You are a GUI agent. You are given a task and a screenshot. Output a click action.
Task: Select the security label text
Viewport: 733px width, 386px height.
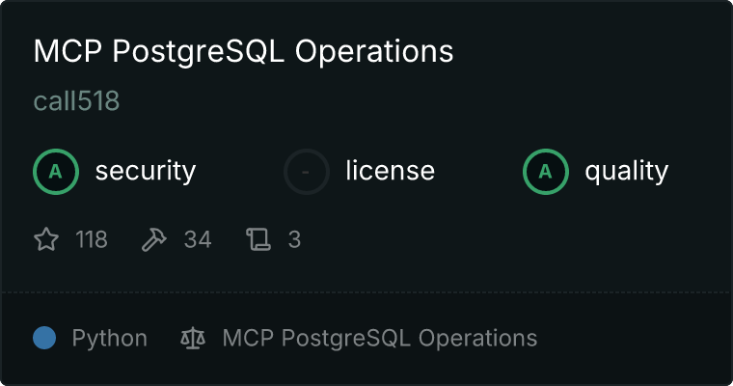[146, 172]
